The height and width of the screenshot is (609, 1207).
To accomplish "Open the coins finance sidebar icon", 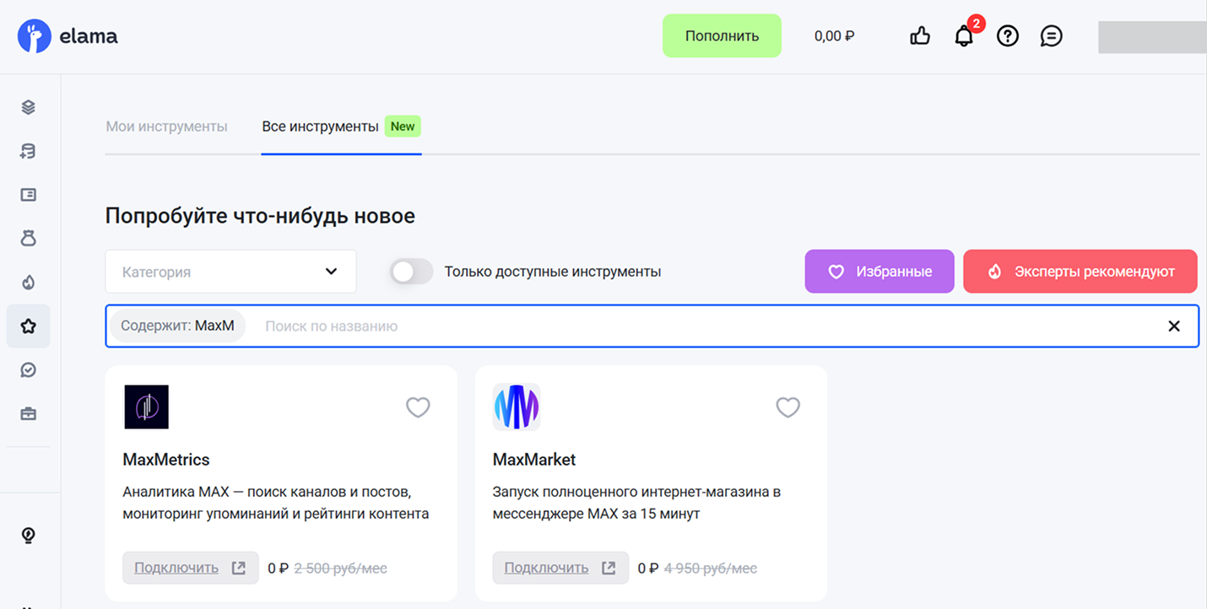I will coord(29,151).
